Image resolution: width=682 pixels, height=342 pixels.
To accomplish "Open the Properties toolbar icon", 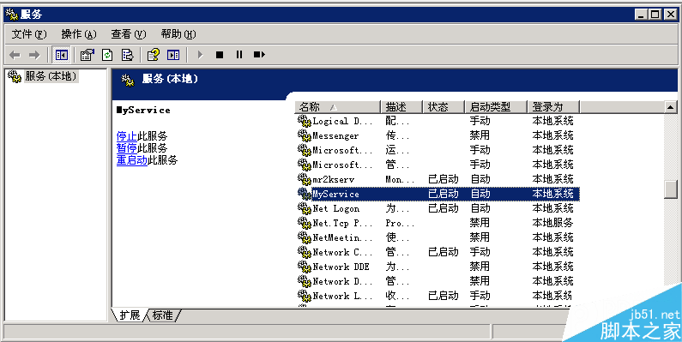I will pyautogui.click(x=88, y=55).
